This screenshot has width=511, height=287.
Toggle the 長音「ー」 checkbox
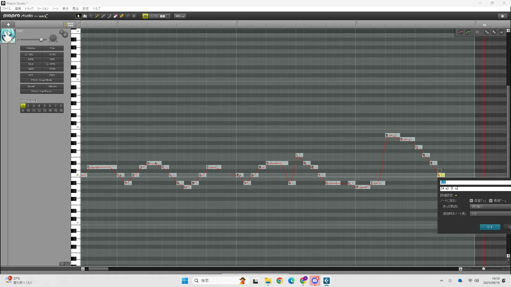(x=491, y=201)
